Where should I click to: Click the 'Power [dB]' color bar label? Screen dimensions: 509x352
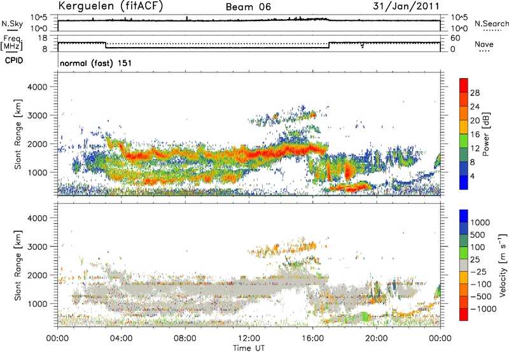tap(485, 134)
